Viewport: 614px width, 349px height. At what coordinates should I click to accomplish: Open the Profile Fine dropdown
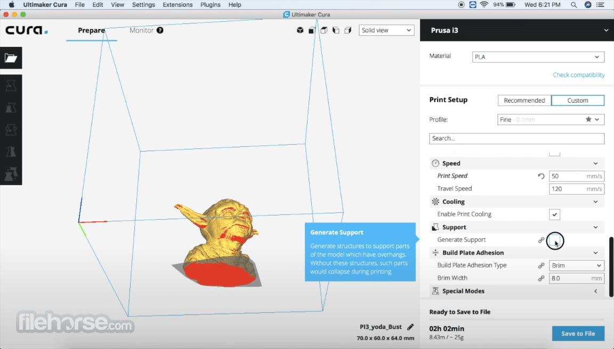click(x=551, y=119)
